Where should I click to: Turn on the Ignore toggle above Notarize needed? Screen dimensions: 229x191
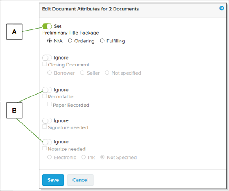pos(47,142)
